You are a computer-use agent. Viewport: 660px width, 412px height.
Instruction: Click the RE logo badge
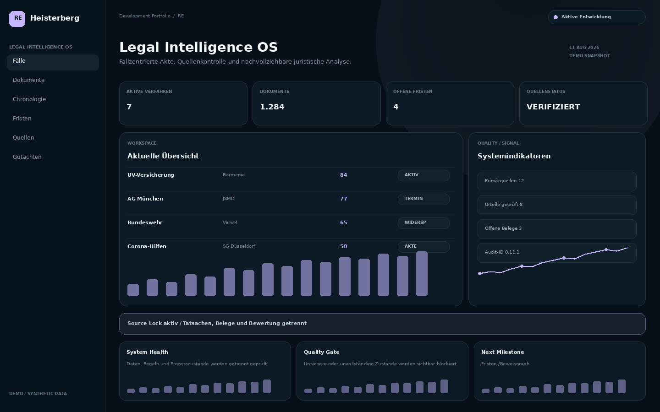pyautogui.click(x=17, y=19)
